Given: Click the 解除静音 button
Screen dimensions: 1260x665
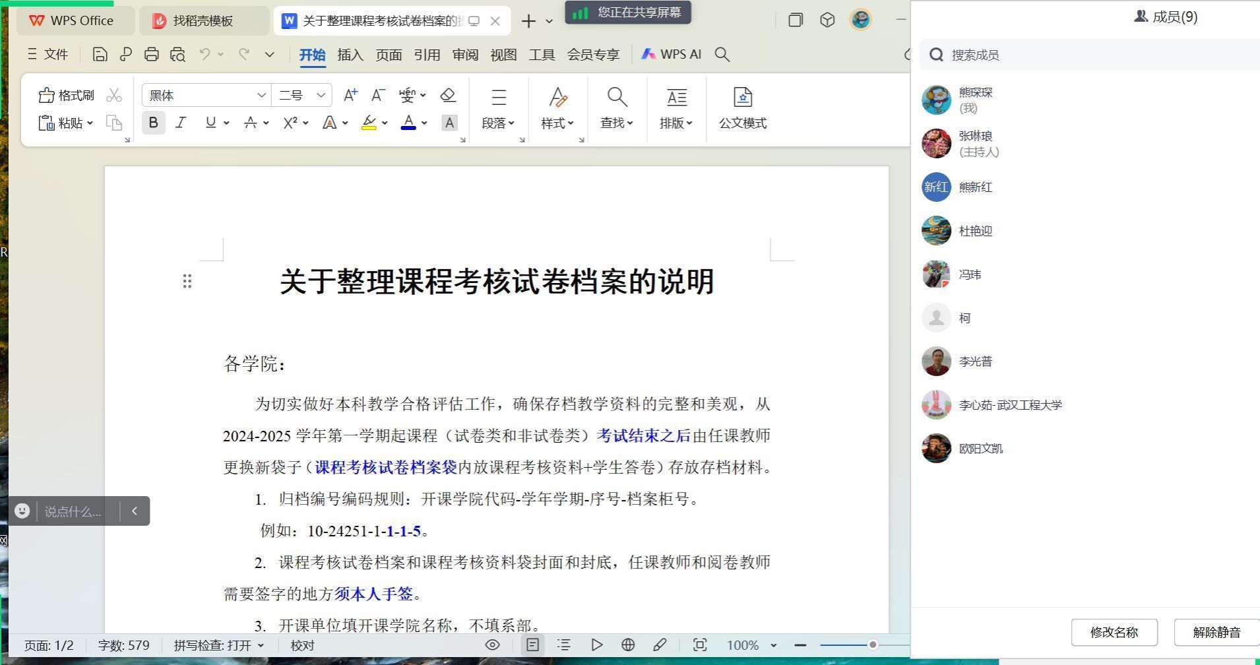Looking at the screenshot, I should [1216, 632].
